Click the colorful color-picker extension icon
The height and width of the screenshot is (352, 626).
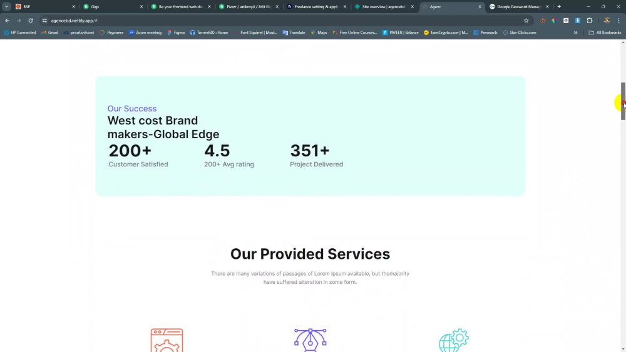coord(554,21)
